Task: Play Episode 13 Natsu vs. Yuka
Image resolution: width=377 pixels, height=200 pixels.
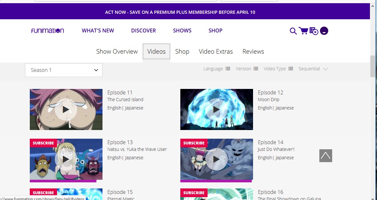Action: pos(66,159)
